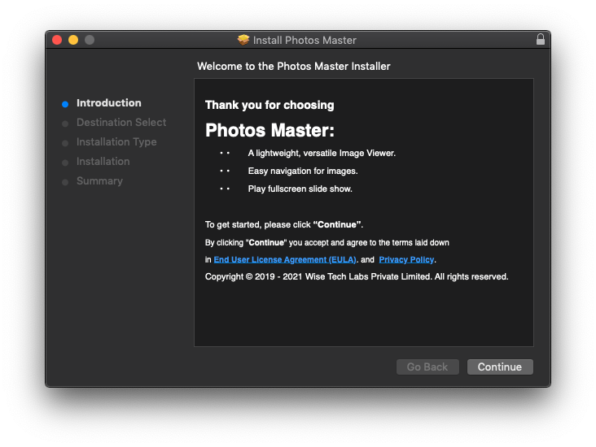Click the To get started instruction text
Image resolution: width=596 pixels, height=447 pixels.
coord(284,224)
